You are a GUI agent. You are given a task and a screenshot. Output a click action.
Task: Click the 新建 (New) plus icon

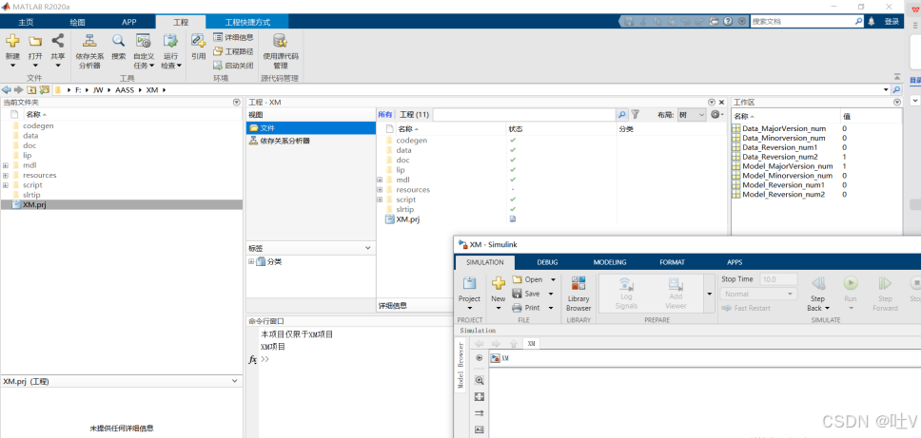12,41
